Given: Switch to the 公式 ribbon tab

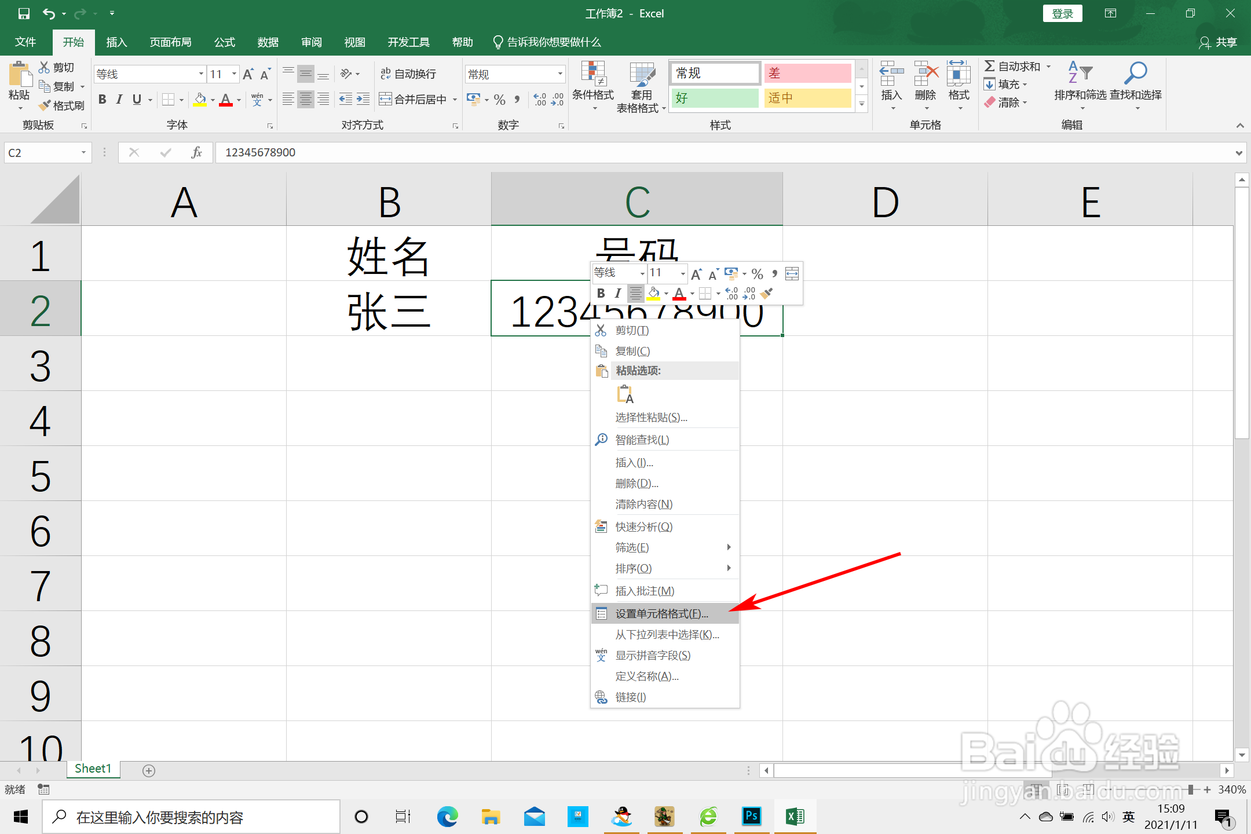Looking at the screenshot, I should point(224,42).
